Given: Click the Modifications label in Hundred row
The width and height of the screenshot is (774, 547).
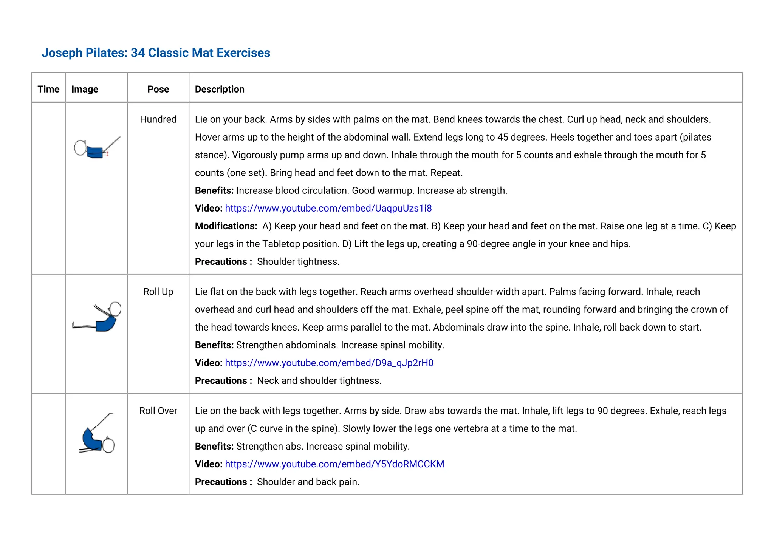Looking at the screenshot, I should click(226, 226).
